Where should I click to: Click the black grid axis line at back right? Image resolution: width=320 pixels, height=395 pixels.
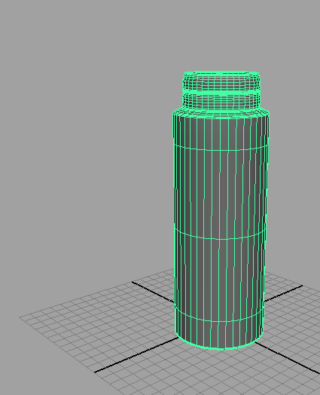click(x=283, y=293)
